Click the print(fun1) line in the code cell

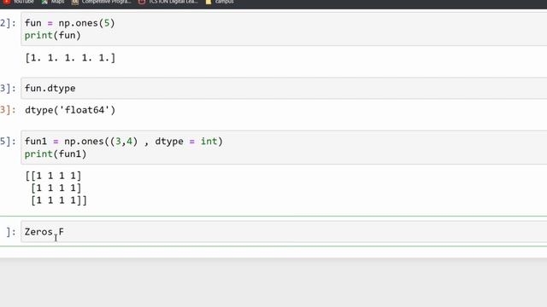56,153
